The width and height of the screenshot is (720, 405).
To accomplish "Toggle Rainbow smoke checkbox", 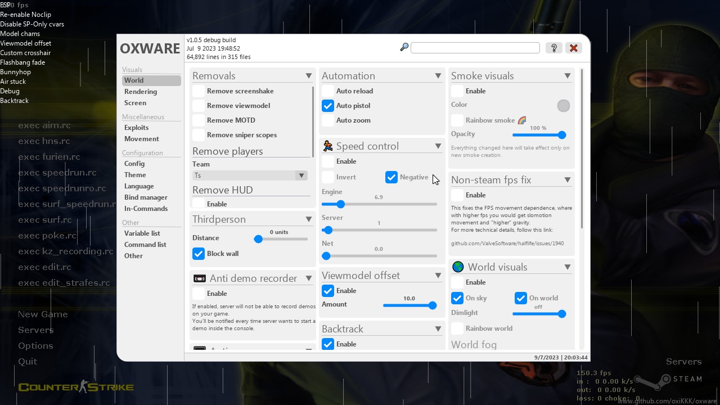I will [457, 120].
